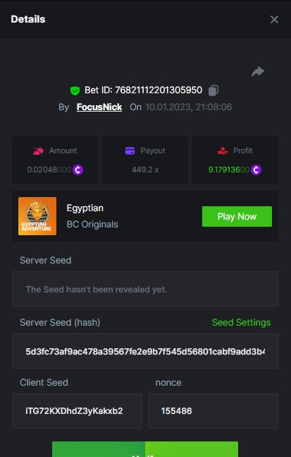
Task: Open Seed Settings
Action: (241, 322)
